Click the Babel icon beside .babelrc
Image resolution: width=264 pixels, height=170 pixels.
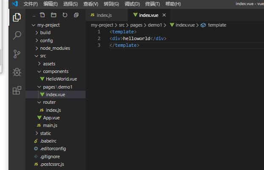(36, 141)
